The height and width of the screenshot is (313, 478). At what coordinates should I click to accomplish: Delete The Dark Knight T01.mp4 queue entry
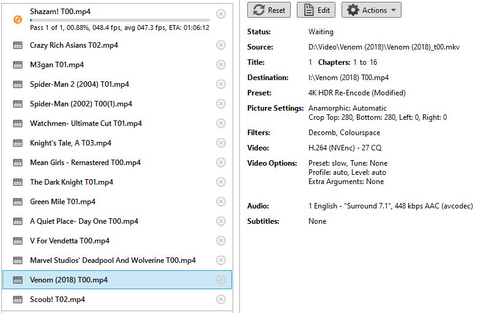[x=221, y=182]
